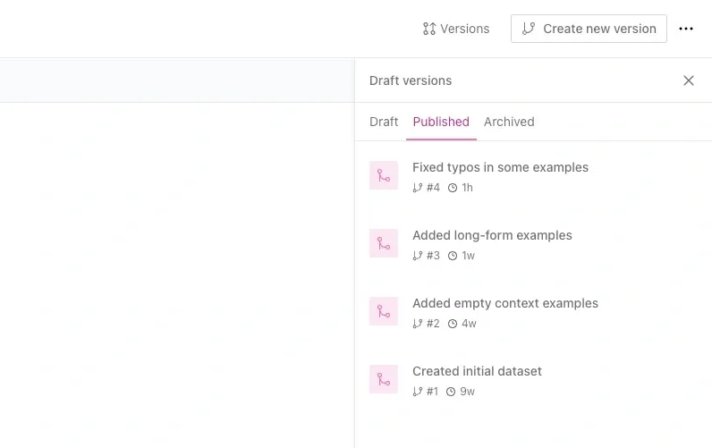This screenshot has height=448, width=712.
Task: Click the Draft versions panel title
Action: tap(411, 80)
